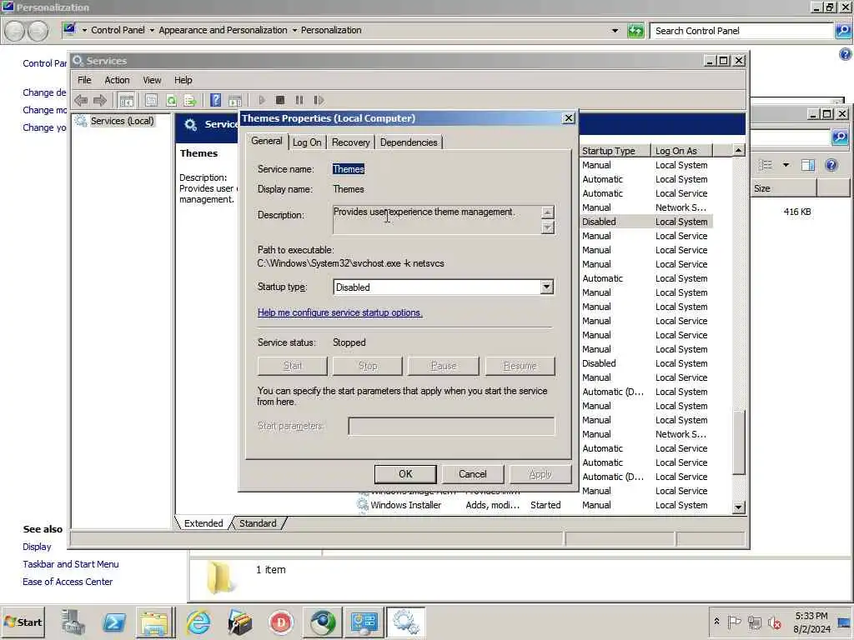Screen dimensions: 854x640
Task: Click the Startup Type column header
Action: (615, 151)
